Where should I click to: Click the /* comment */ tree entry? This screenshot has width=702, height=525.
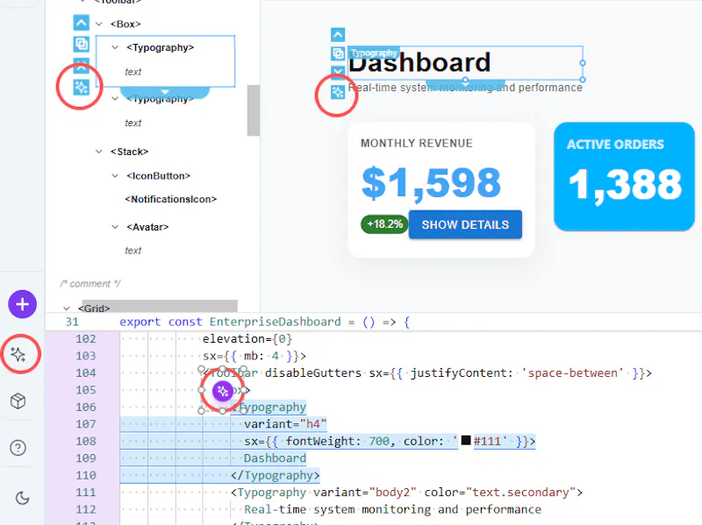pyautogui.click(x=90, y=283)
